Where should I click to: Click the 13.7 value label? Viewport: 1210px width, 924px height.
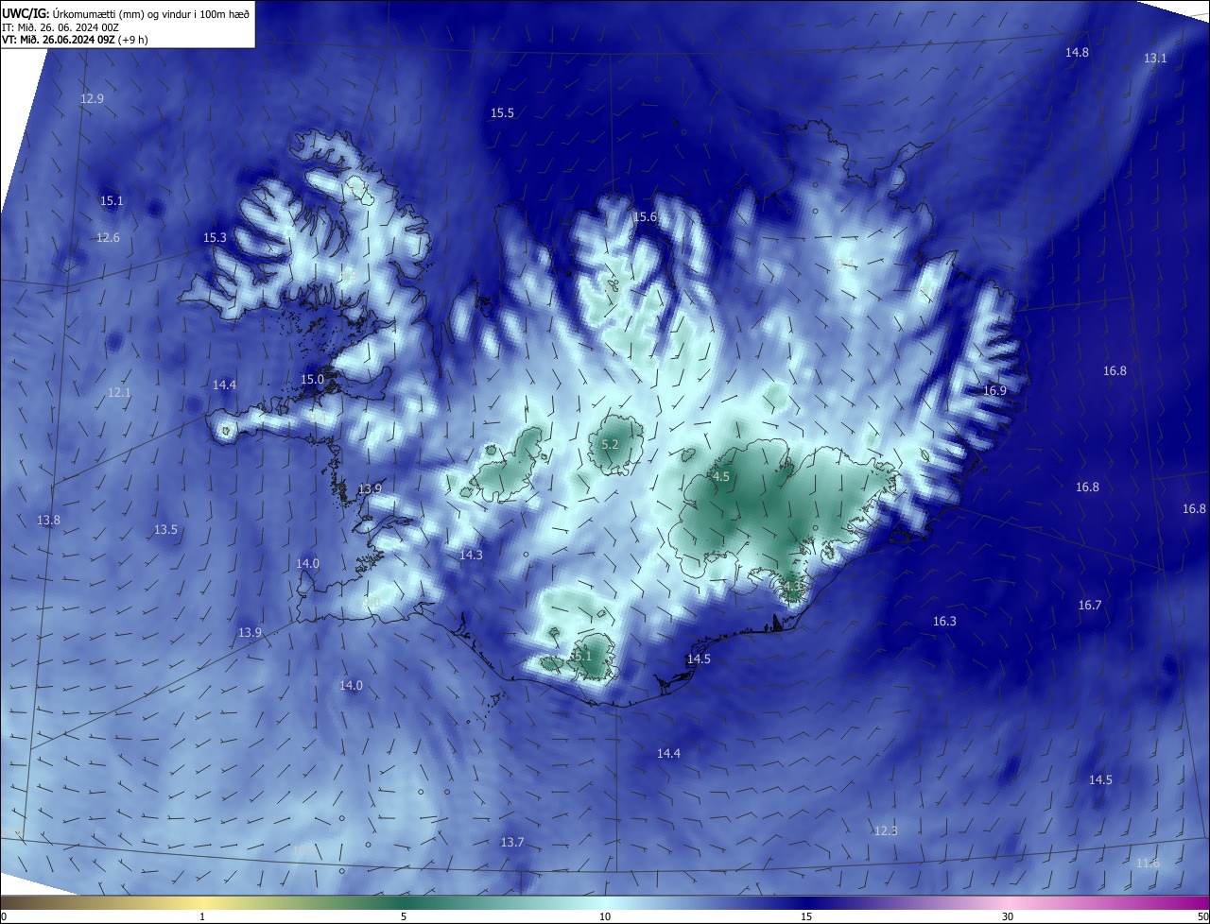click(511, 843)
